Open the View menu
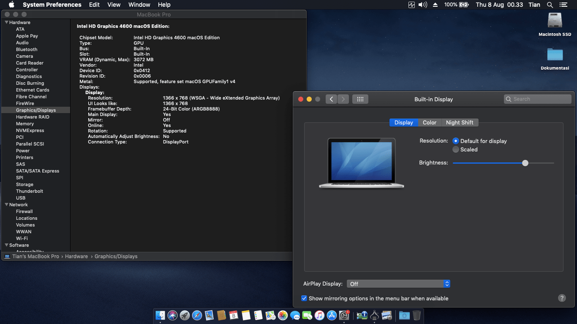 click(x=114, y=5)
